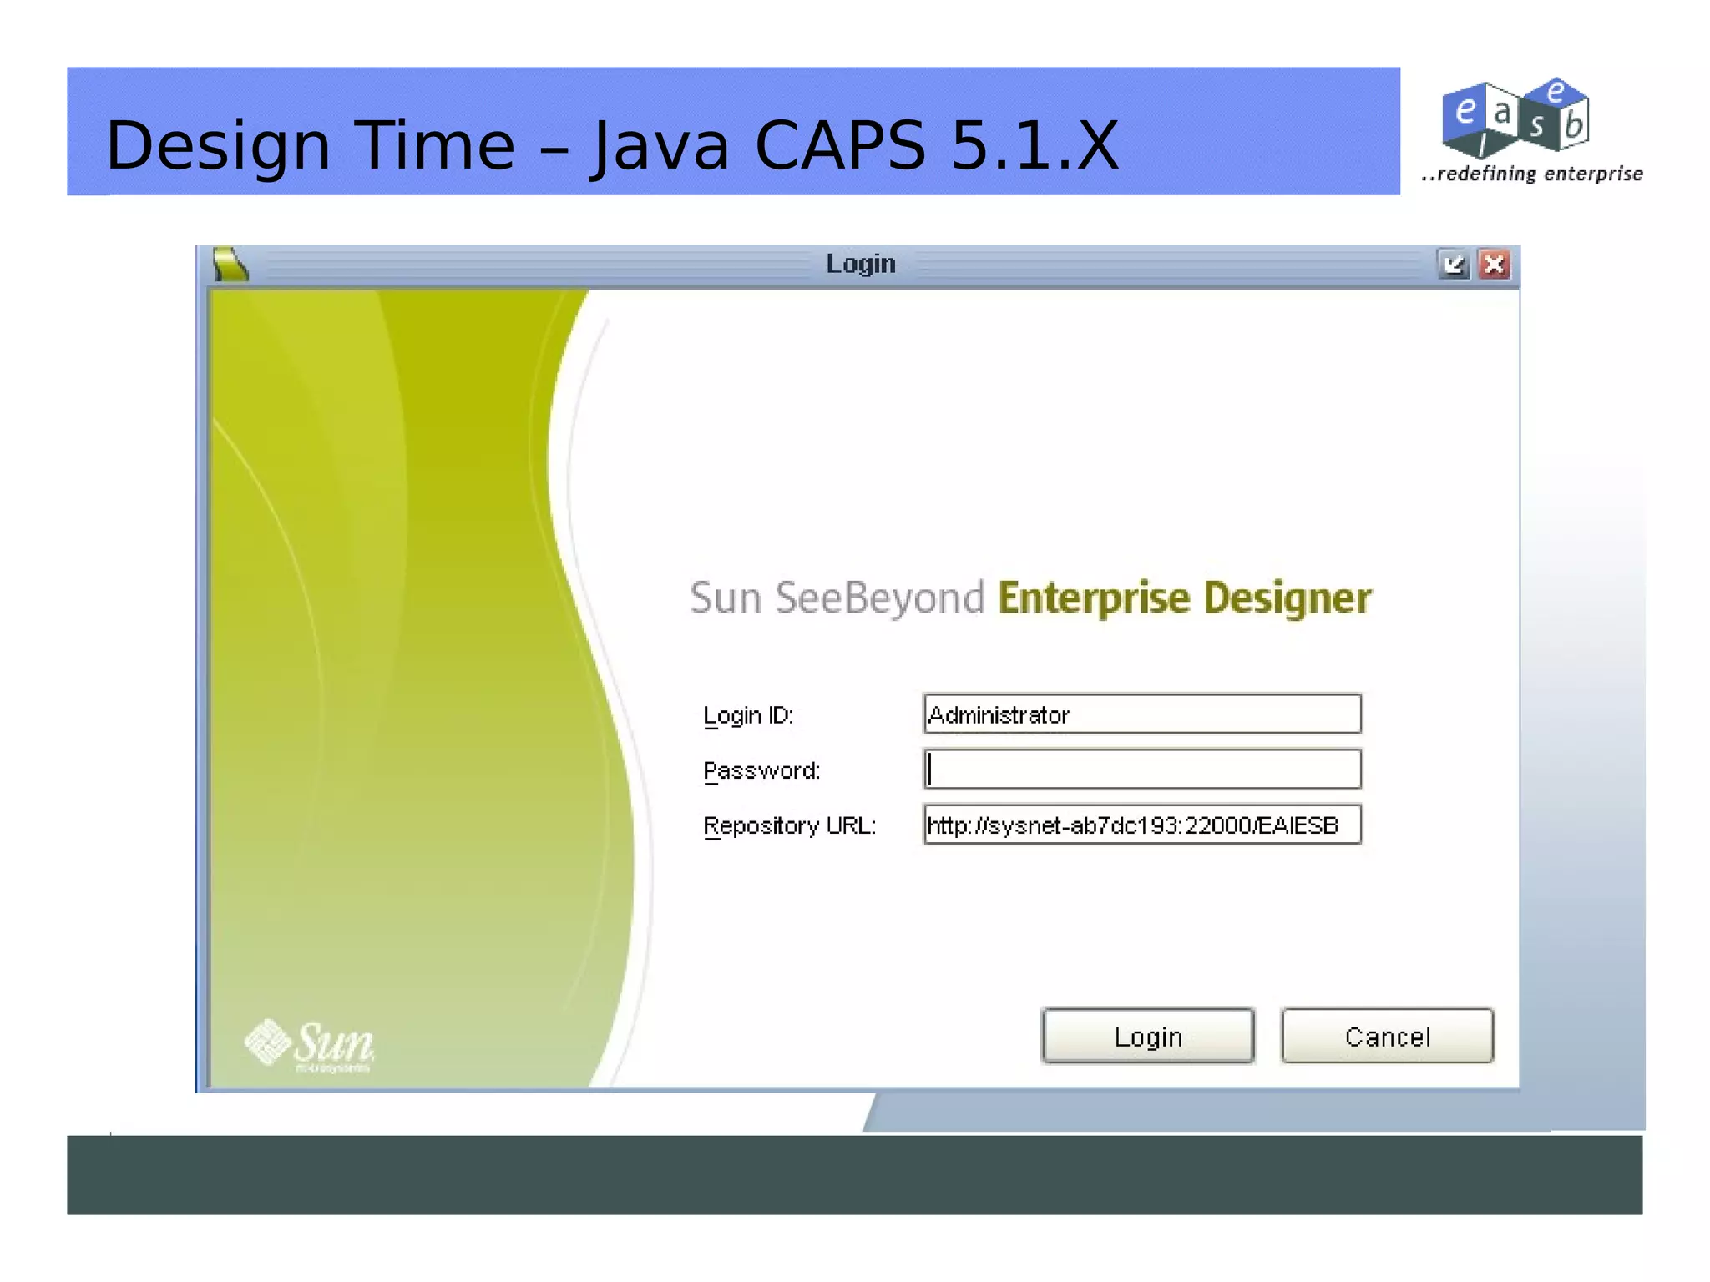Click the "Sun SeeBeyond Enterprise Designer" heading

click(x=1030, y=598)
